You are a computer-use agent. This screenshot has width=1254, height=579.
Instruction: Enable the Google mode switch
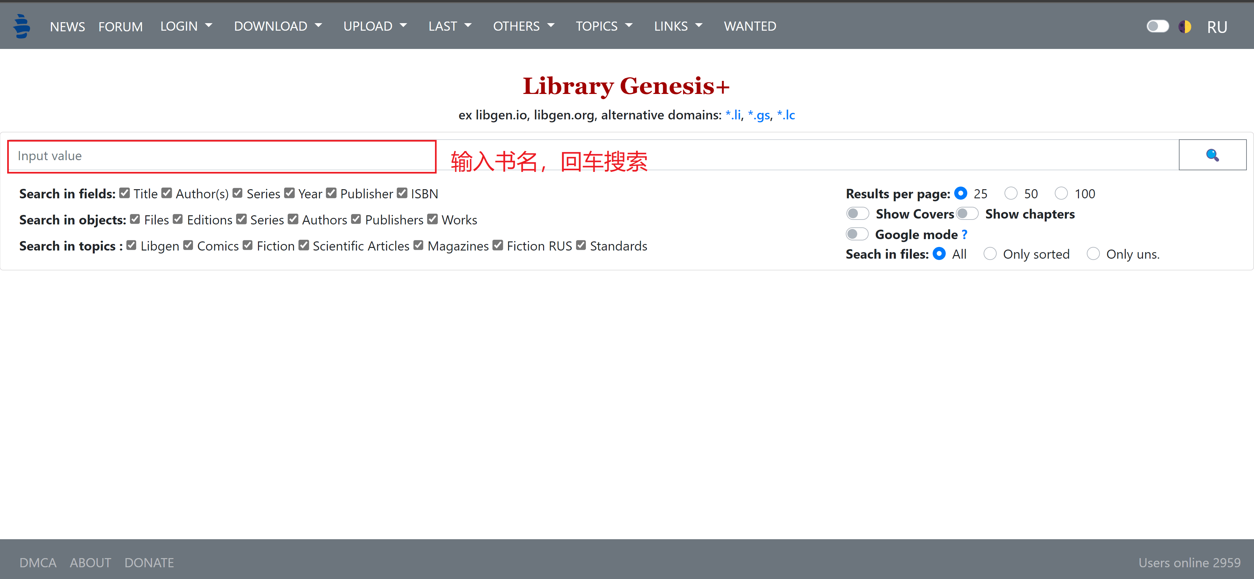tap(857, 234)
